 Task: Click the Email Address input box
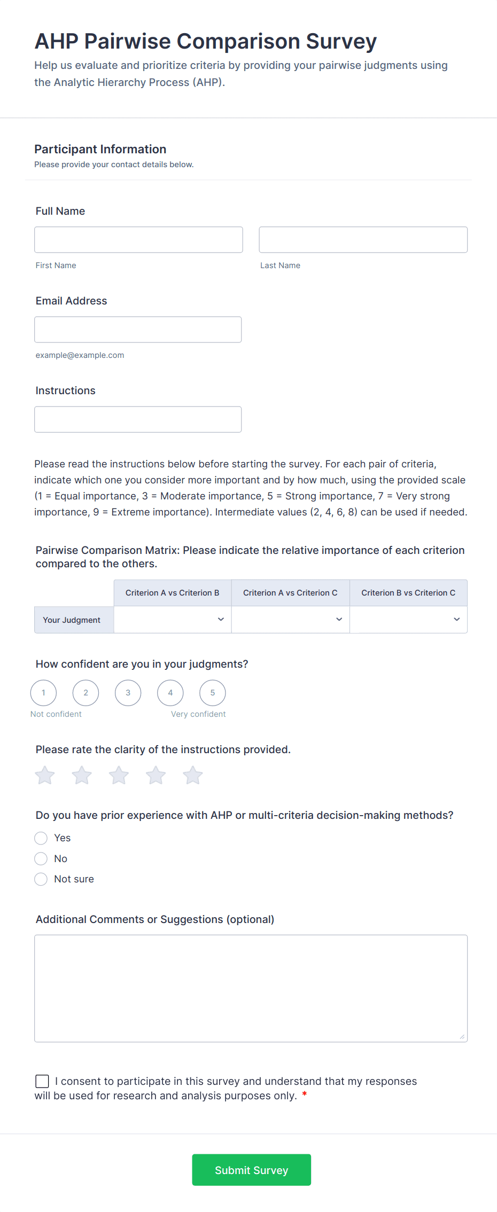point(138,330)
